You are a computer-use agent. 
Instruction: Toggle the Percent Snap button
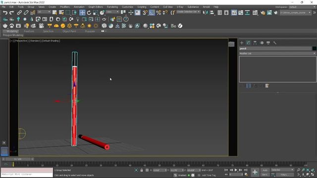(158, 13)
